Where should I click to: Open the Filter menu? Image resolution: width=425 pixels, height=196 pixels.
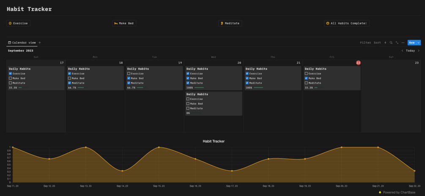tap(365, 43)
